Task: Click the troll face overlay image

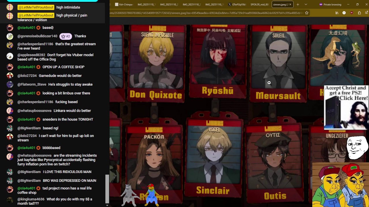Action: click(357, 148)
